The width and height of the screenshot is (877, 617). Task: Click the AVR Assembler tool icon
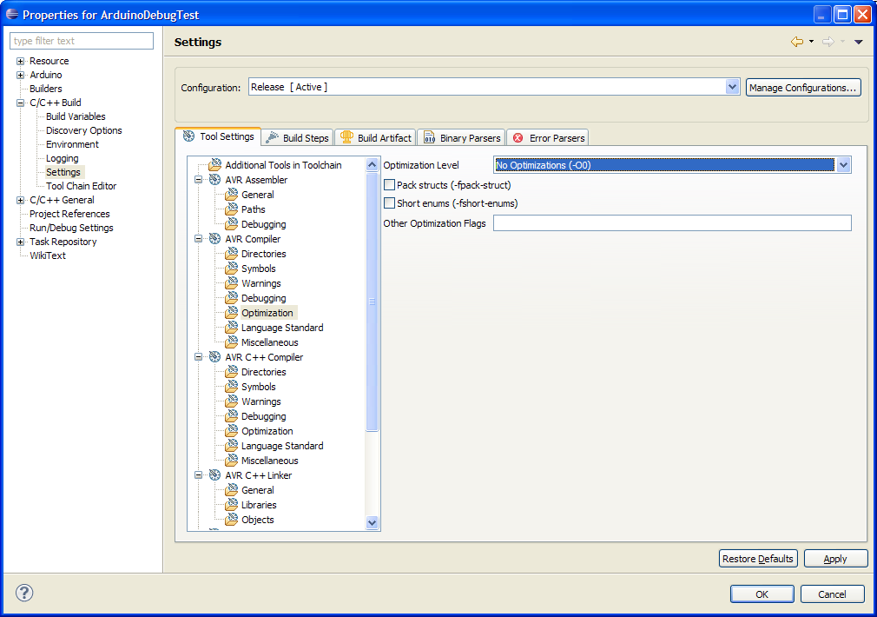click(x=214, y=180)
